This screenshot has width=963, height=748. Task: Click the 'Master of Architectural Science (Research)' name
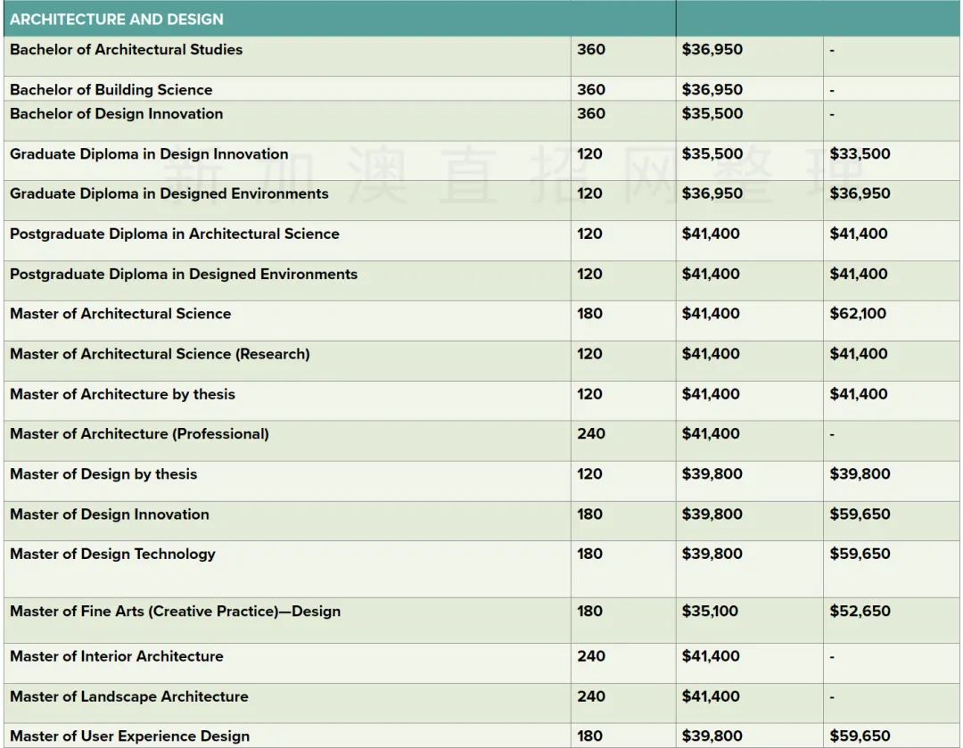pos(160,354)
